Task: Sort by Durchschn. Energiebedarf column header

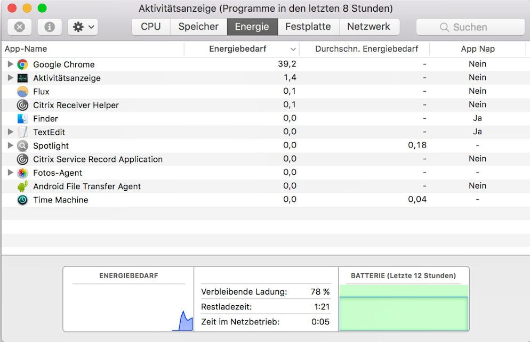Action: (x=365, y=49)
